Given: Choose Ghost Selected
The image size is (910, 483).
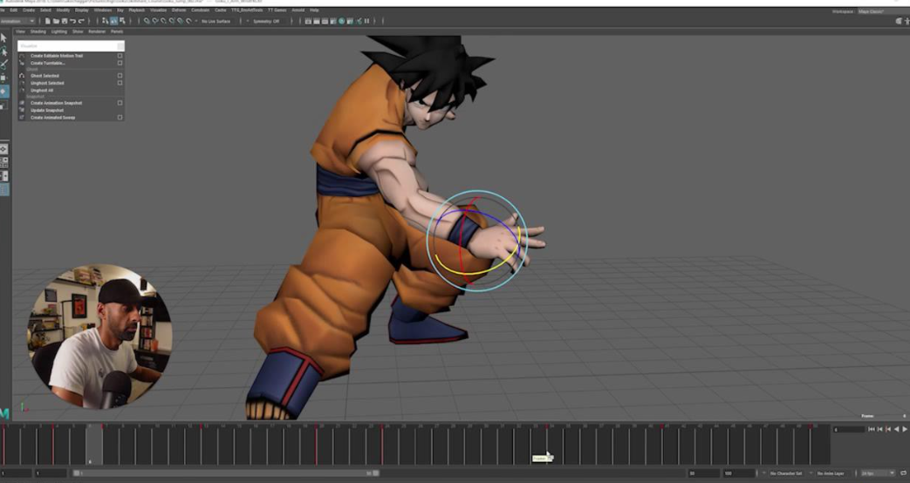Looking at the screenshot, I should point(44,75).
